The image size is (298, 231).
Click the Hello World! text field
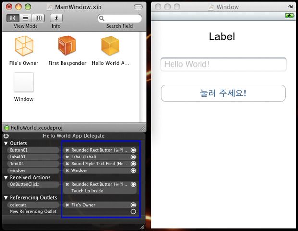point(223,64)
